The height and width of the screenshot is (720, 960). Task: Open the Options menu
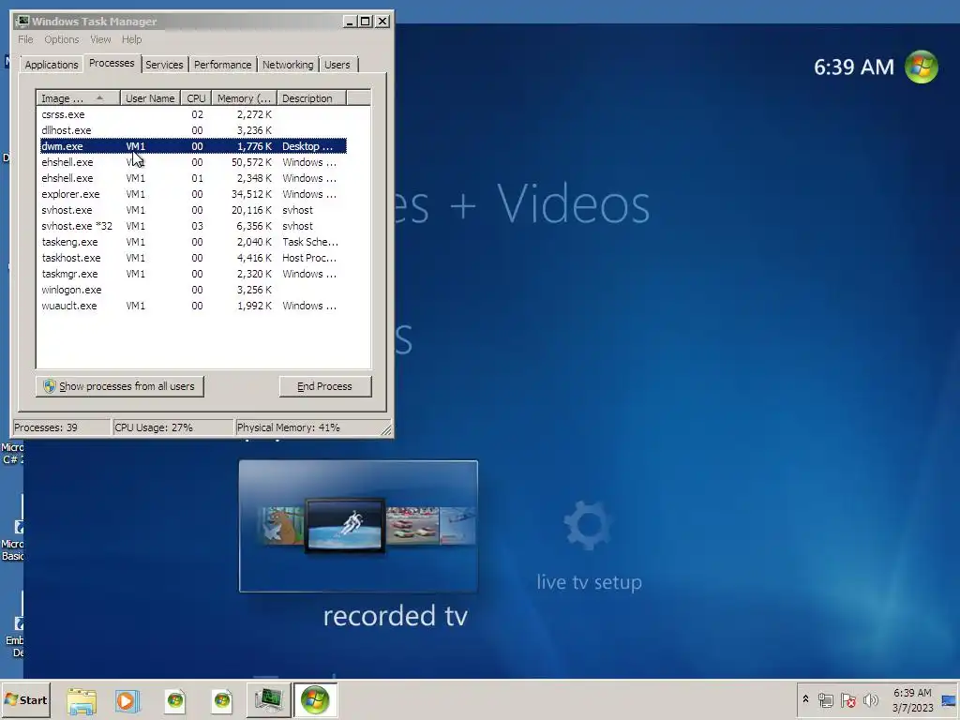61,39
